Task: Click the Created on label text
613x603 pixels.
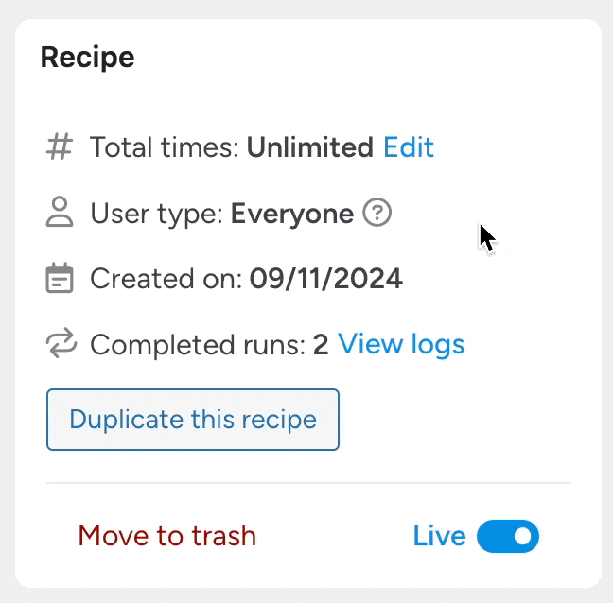Action: coord(167,279)
